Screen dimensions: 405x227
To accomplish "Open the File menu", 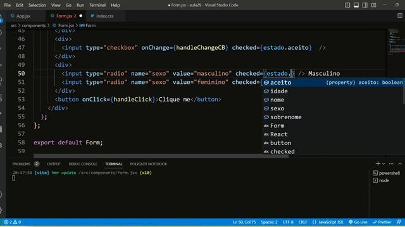I will click(x=7, y=5).
